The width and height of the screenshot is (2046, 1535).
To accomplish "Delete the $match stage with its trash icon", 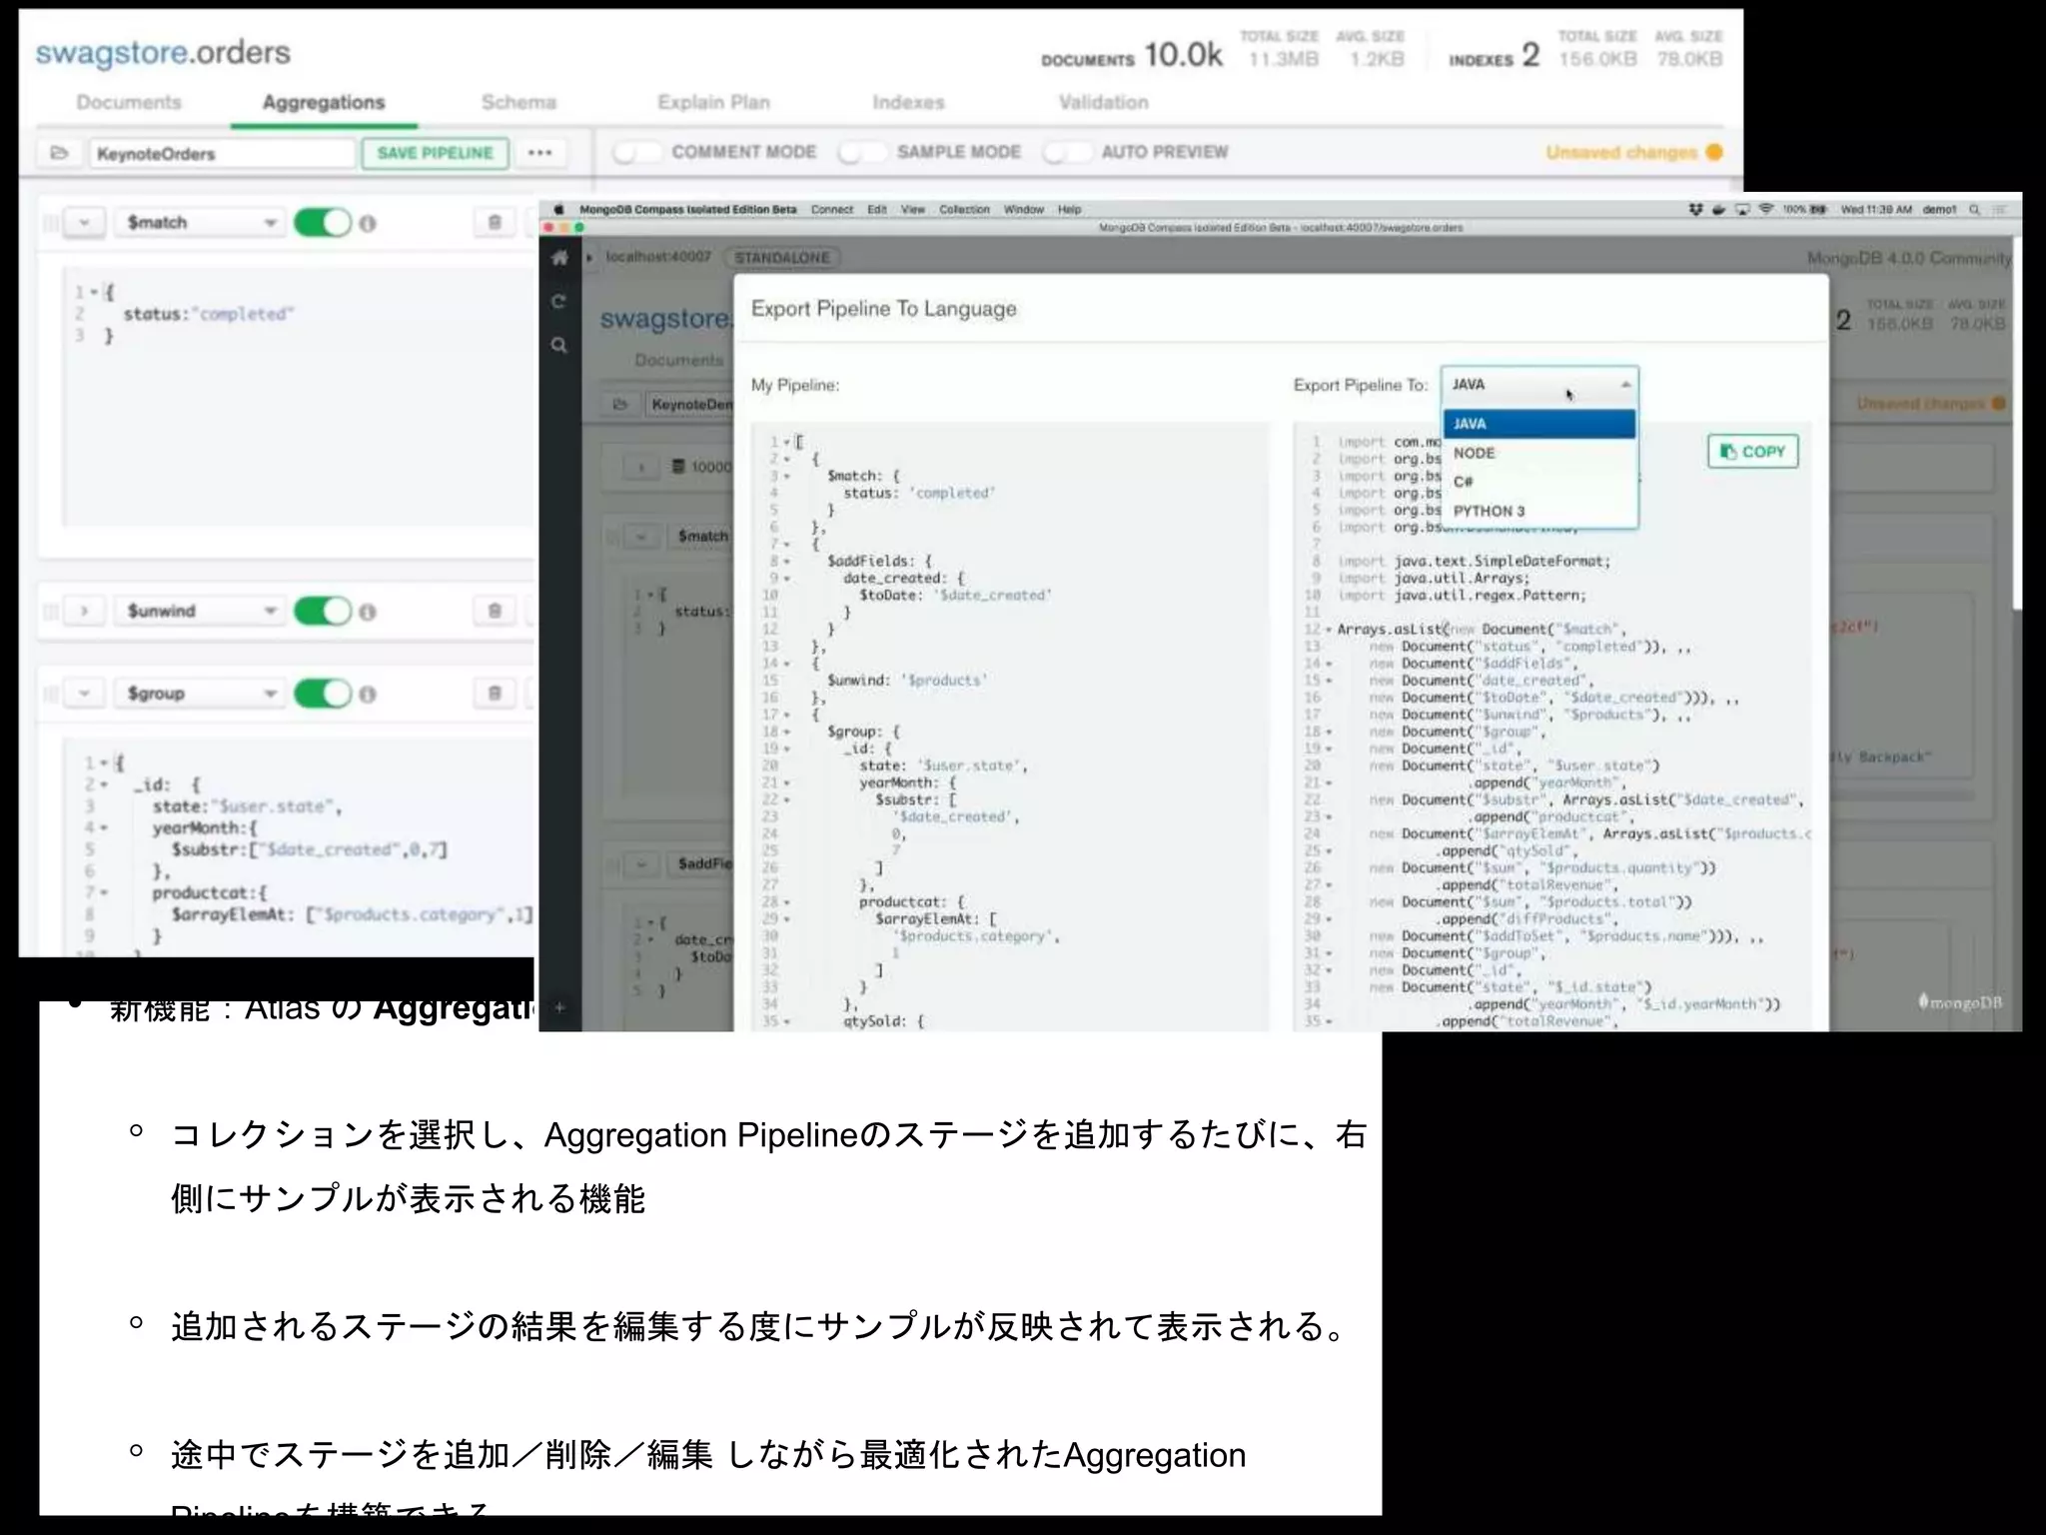I will (x=495, y=222).
